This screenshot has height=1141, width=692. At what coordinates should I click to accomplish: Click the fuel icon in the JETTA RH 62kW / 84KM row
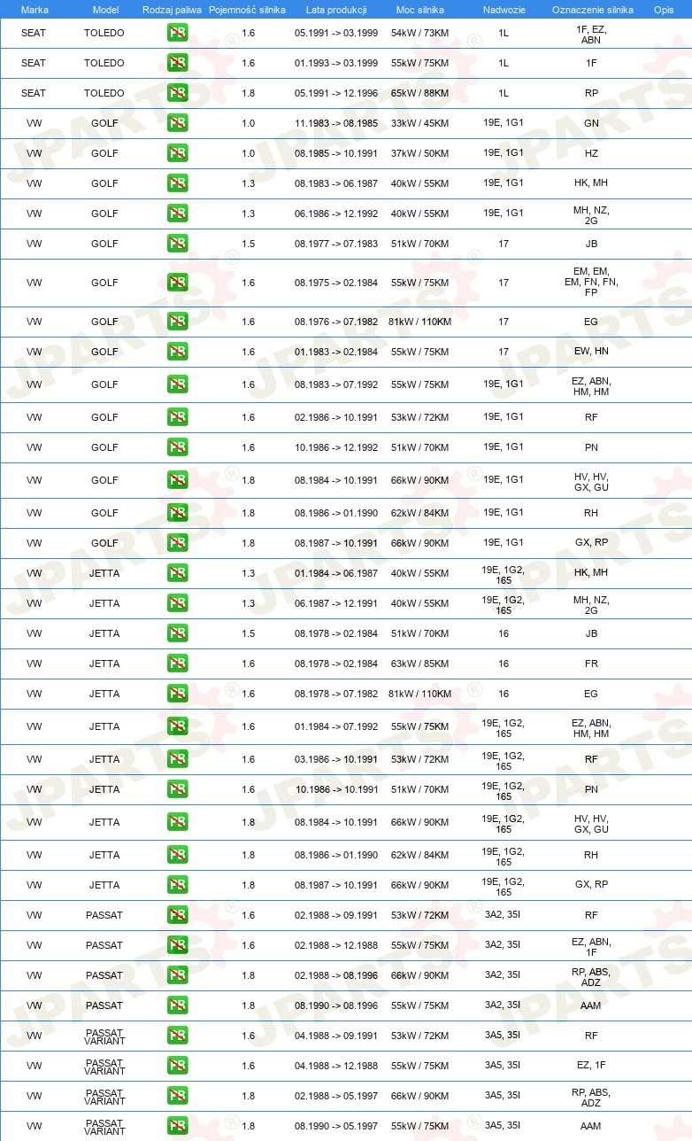click(x=177, y=855)
